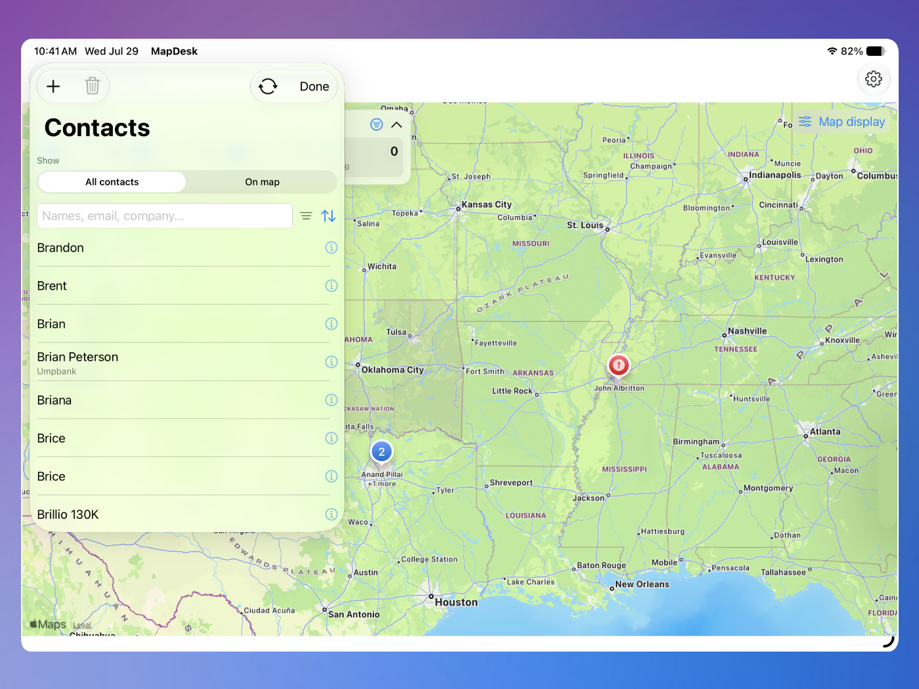Collapse the map panel with the up chevron
This screenshot has height=689, width=919.
point(396,125)
